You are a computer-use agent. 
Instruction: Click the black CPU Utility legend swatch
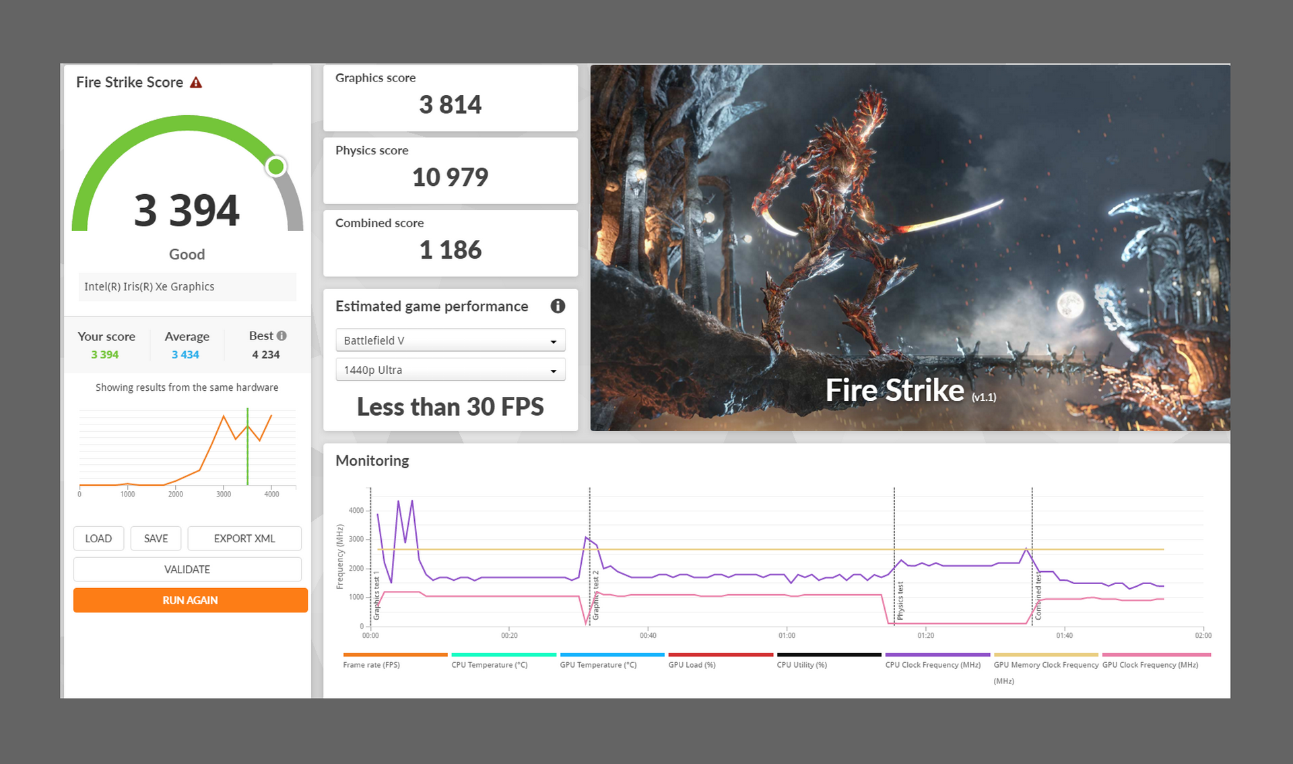click(x=828, y=654)
